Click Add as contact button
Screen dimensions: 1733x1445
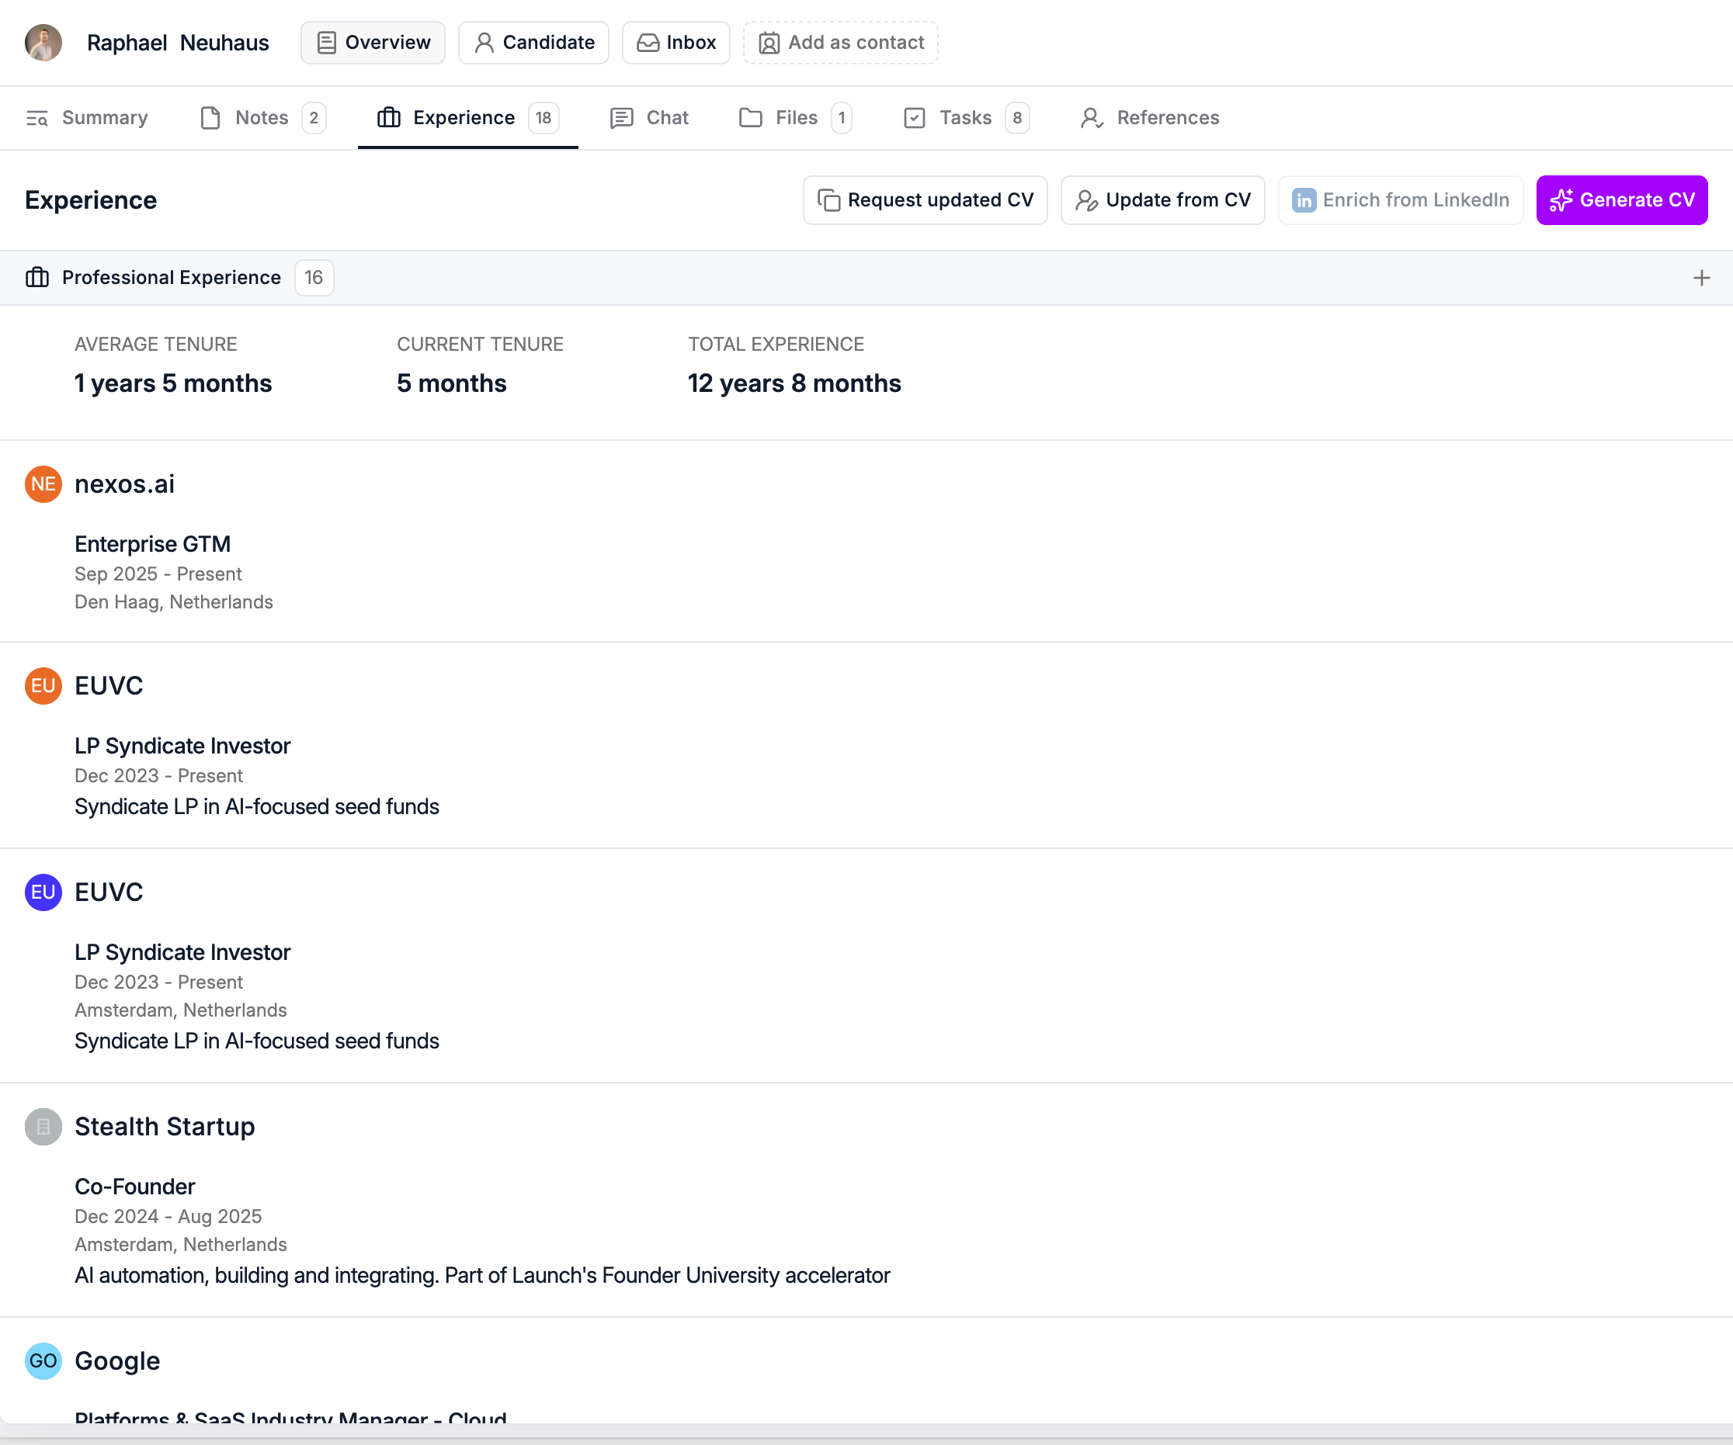tap(841, 43)
